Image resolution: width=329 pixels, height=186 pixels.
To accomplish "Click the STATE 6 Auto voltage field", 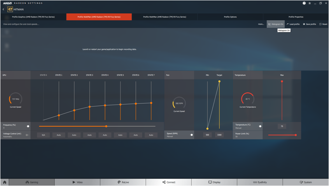I will [136, 135].
